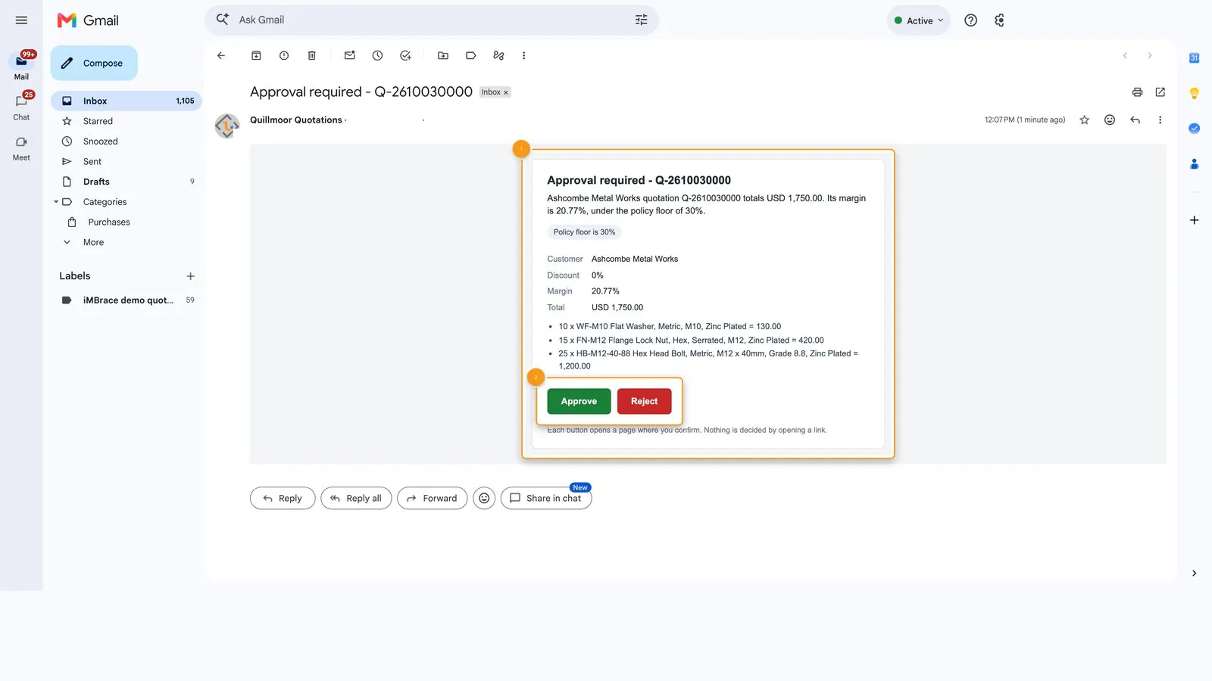The height and width of the screenshot is (681, 1212).
Task: Open Gmail settings gear
Action: point(999,20)
